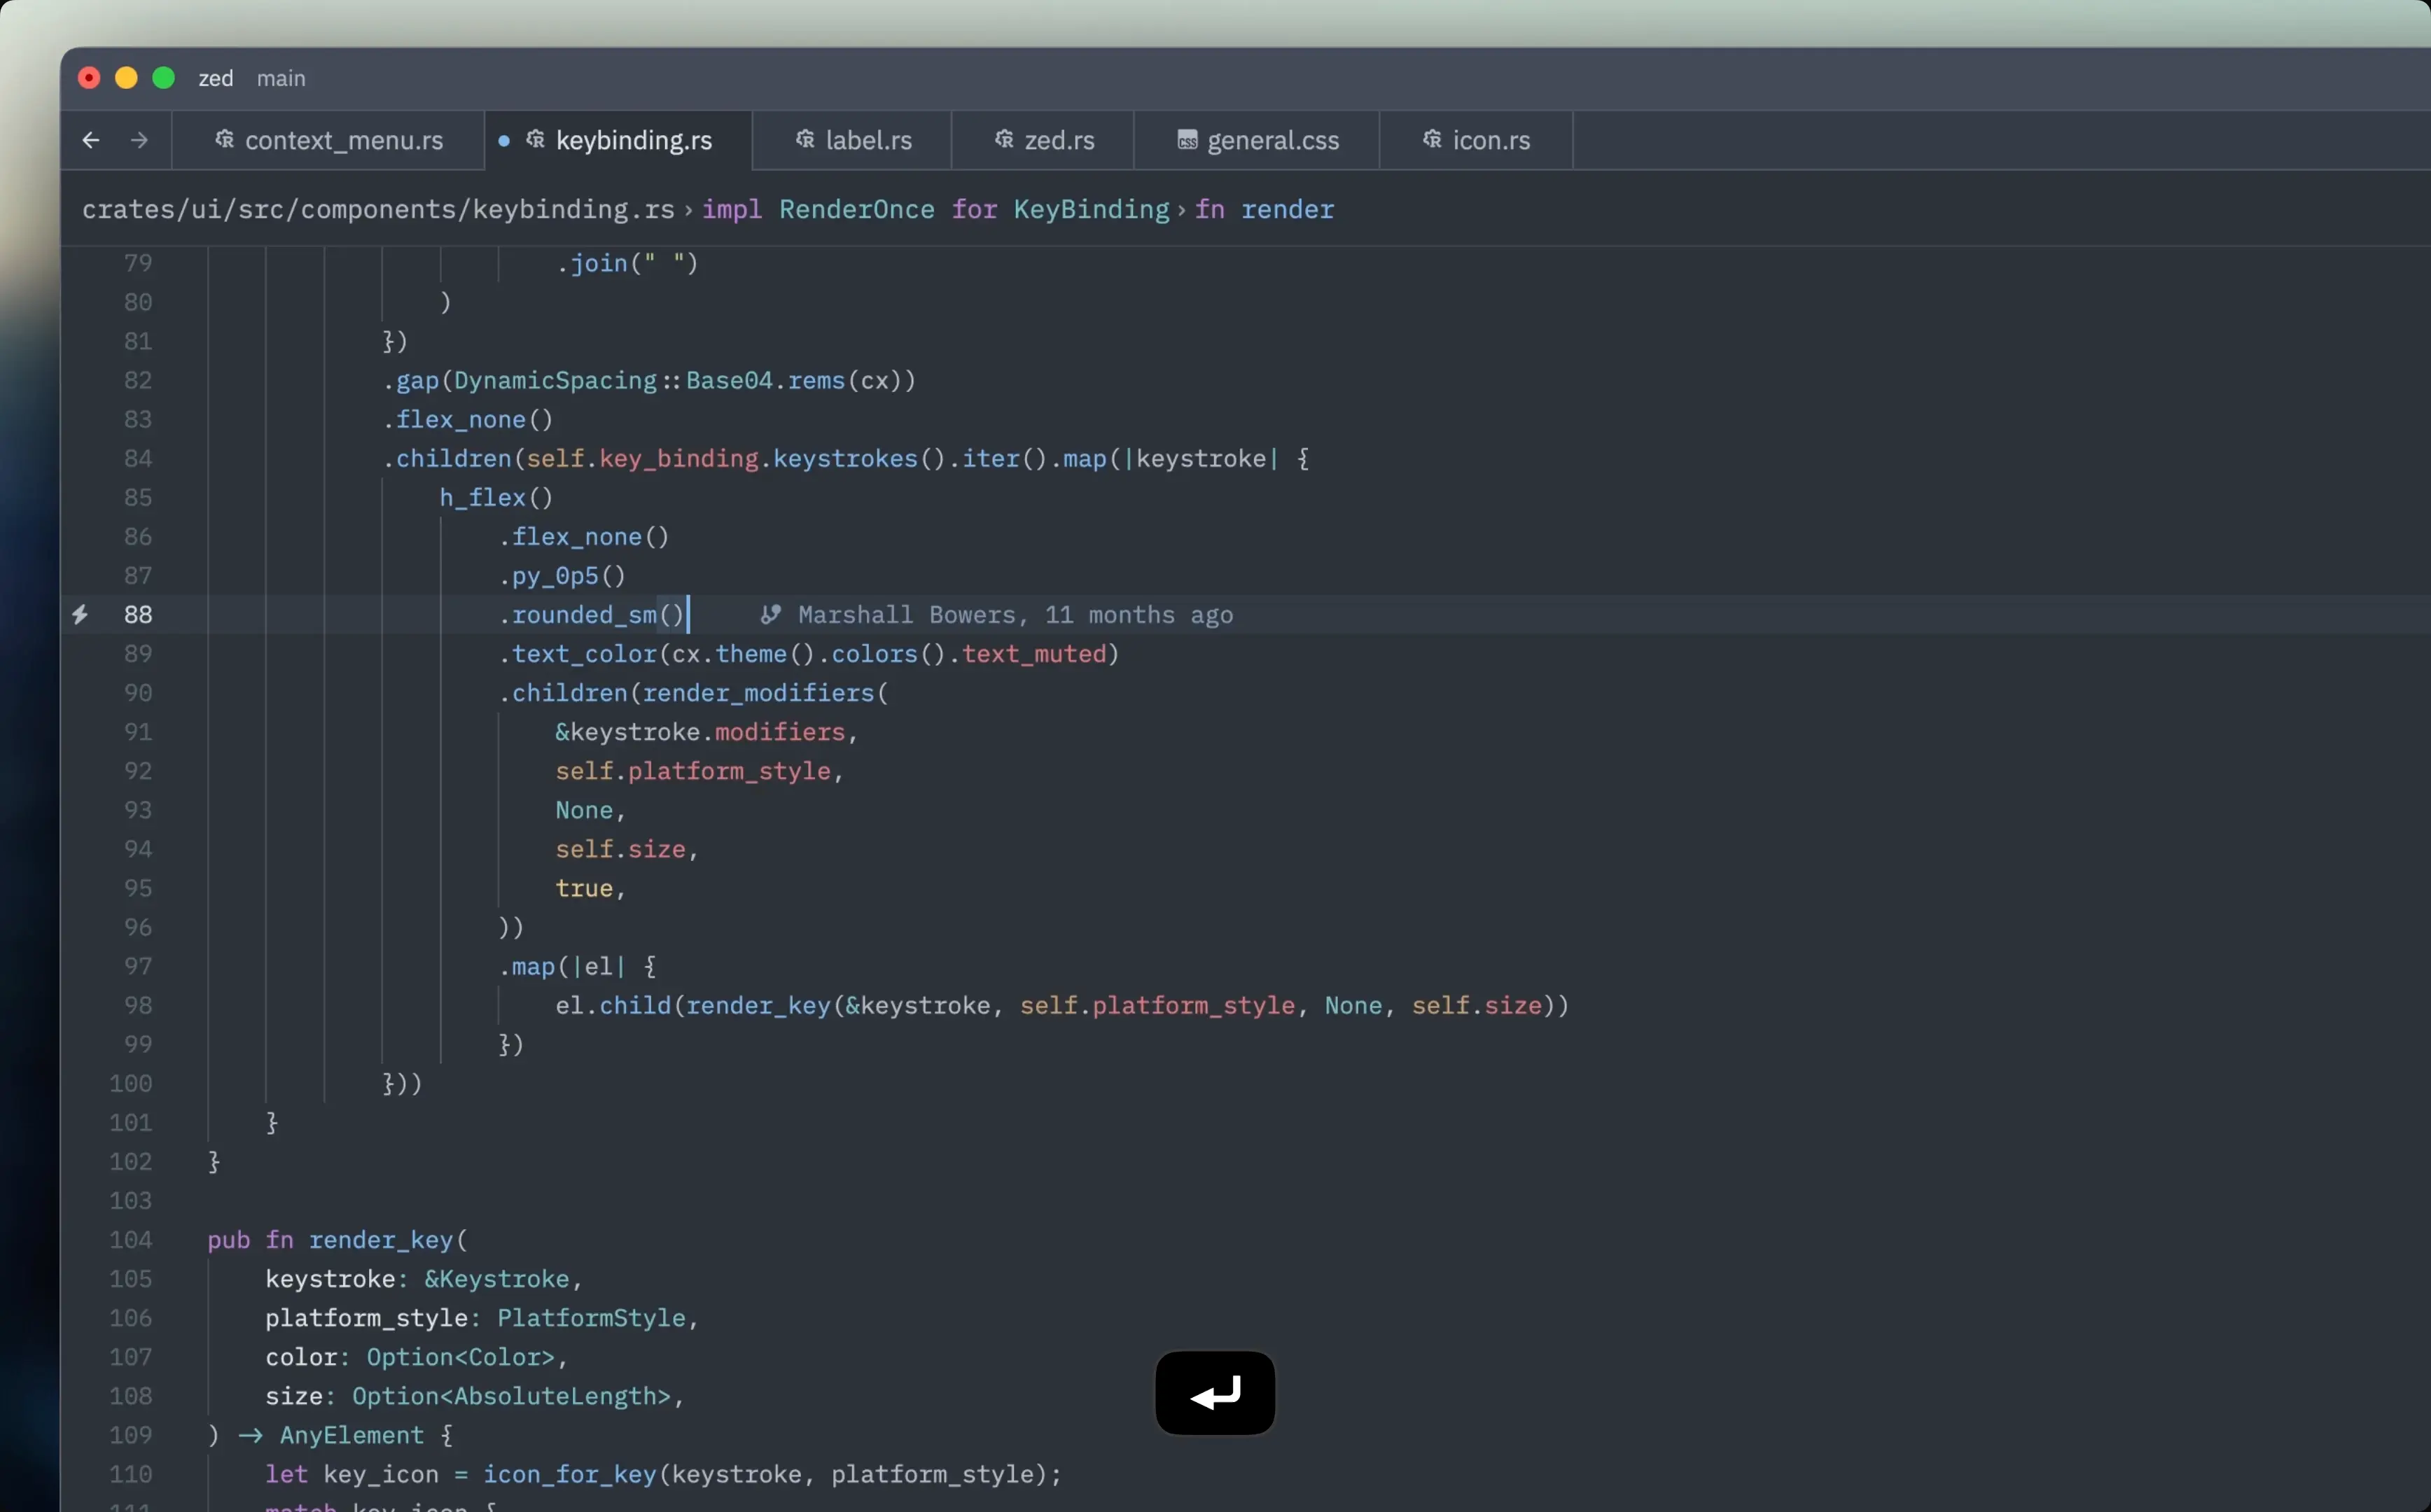Image resolution: width=2431 pixels, height=1512 pixels.
Task: Click the 'fn render' breadcrumb symbol
Action: 1264,209
